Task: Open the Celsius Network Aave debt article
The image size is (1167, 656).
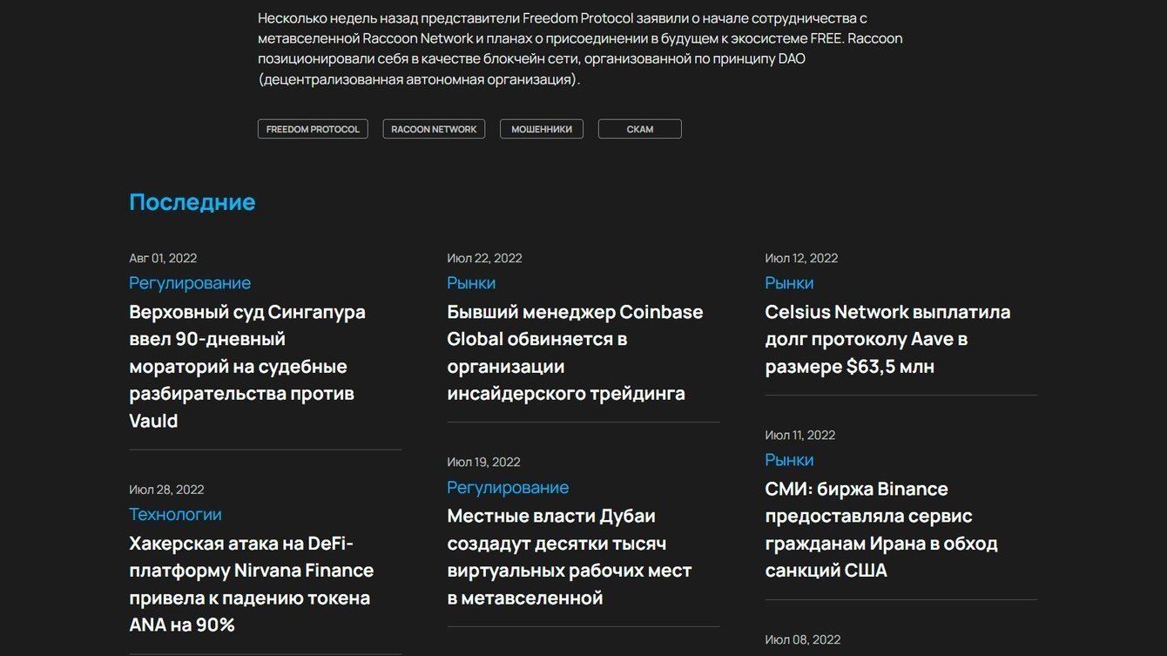Action: point(887,339)
